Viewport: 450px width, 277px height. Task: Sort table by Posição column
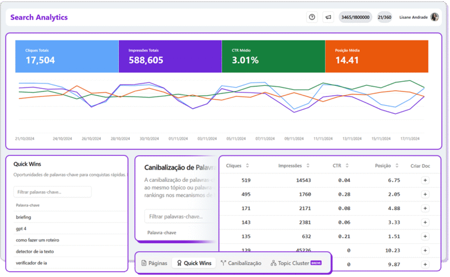click(387, 166)
